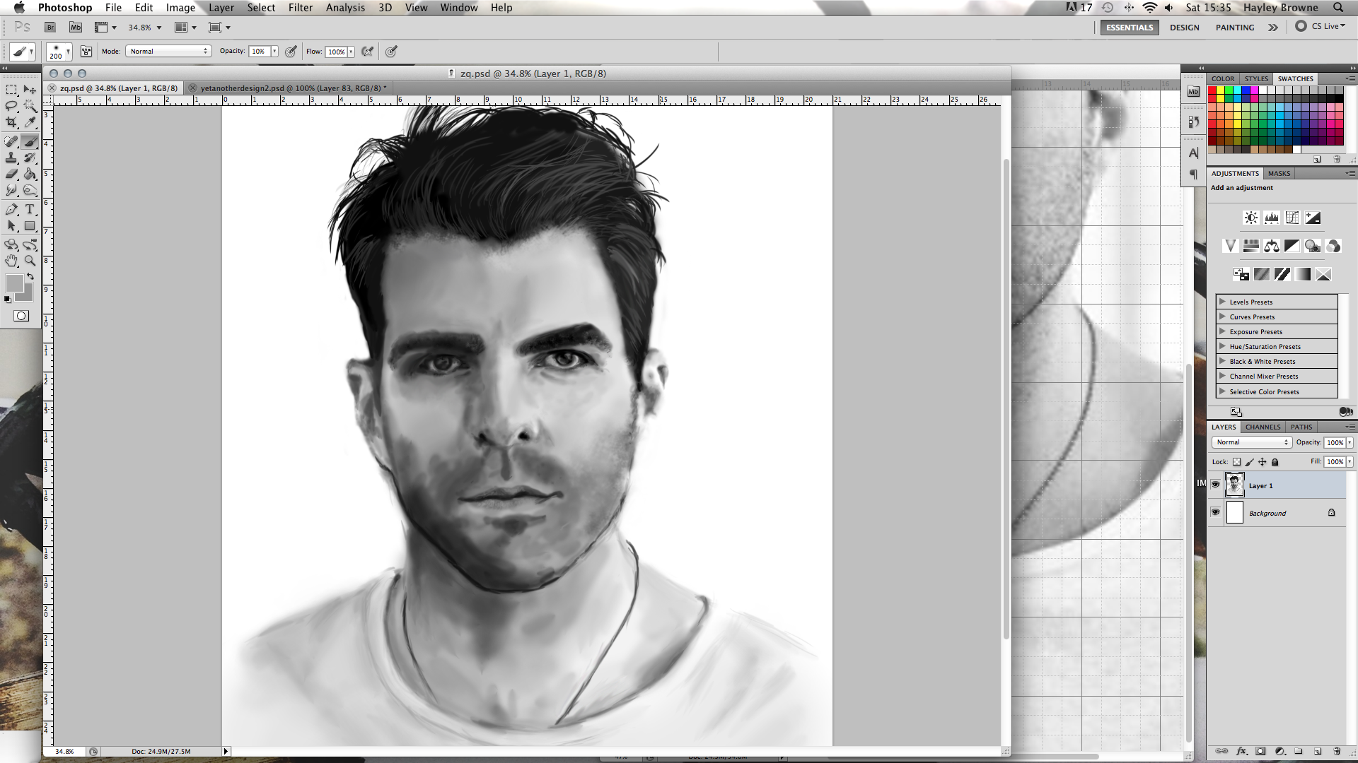Open brush Opacity slider arrow
Image resolution: width=1358 pixels, height=763 pixels.
[x=274, y=52]
